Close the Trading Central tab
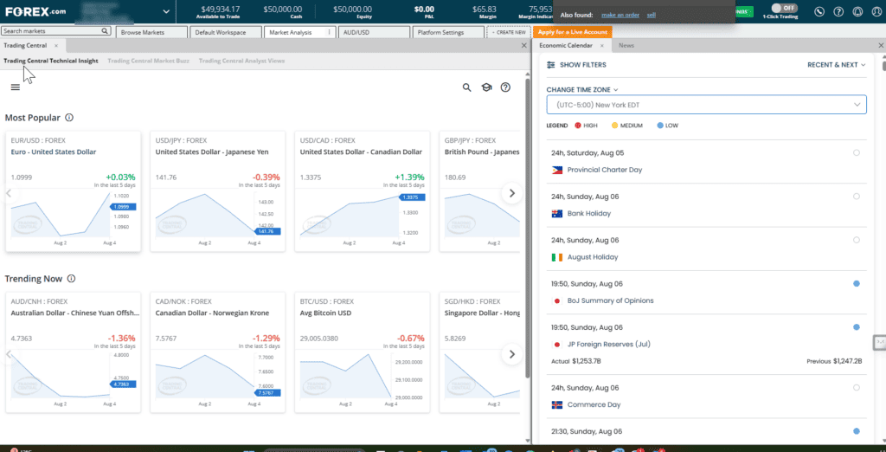 pos(56,45)
